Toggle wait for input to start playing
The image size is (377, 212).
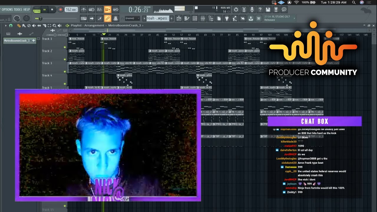92,9
